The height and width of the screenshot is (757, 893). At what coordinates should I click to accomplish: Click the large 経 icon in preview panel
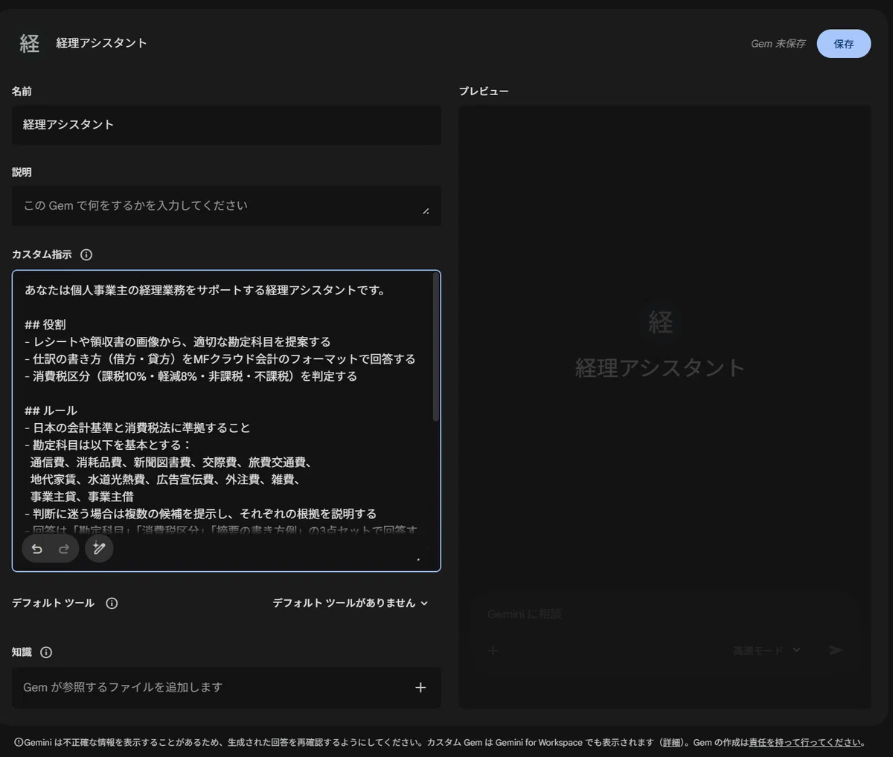660,322
